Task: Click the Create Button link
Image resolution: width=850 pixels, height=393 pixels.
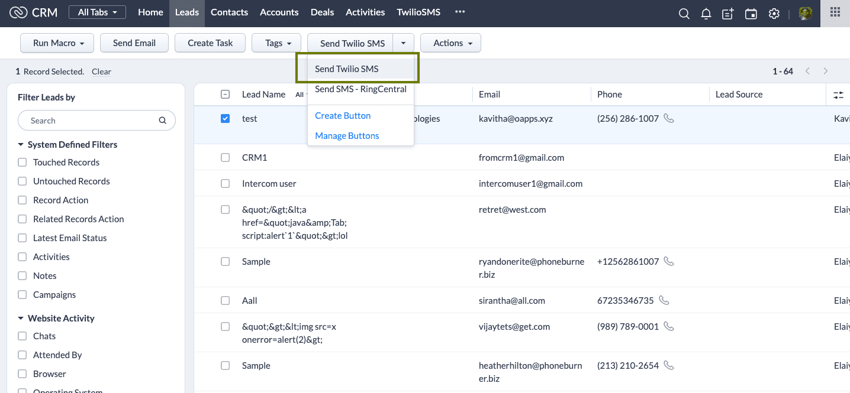Action: click(343, 115)
